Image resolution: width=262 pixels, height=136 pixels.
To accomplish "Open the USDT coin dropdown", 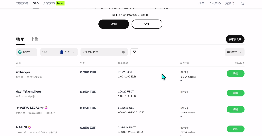I will click(x=27, y=52).
